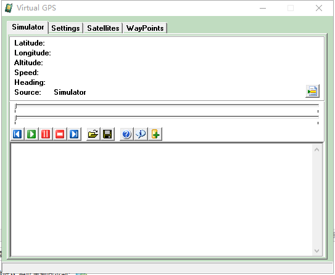Click the info speech bubble icon
The height and width of the screenshot is (275, 335).
coord(141,134)
